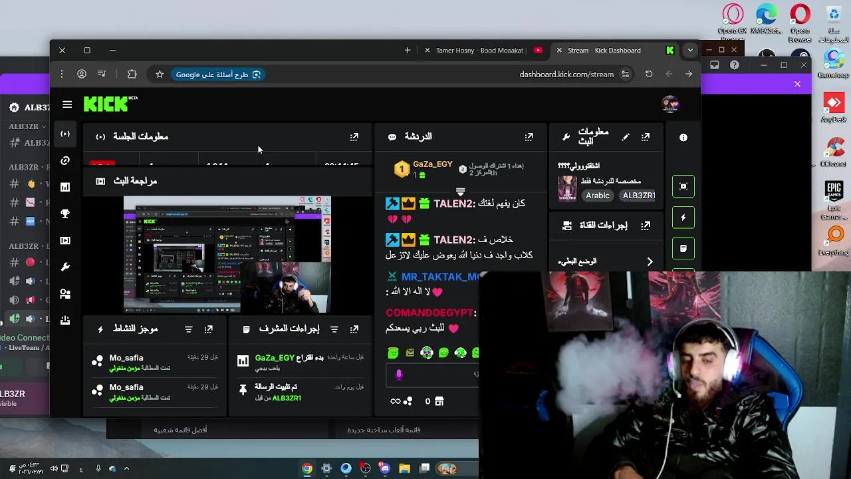
Task: Open the link icon in Kick sidebar
Action: [65, 160]
